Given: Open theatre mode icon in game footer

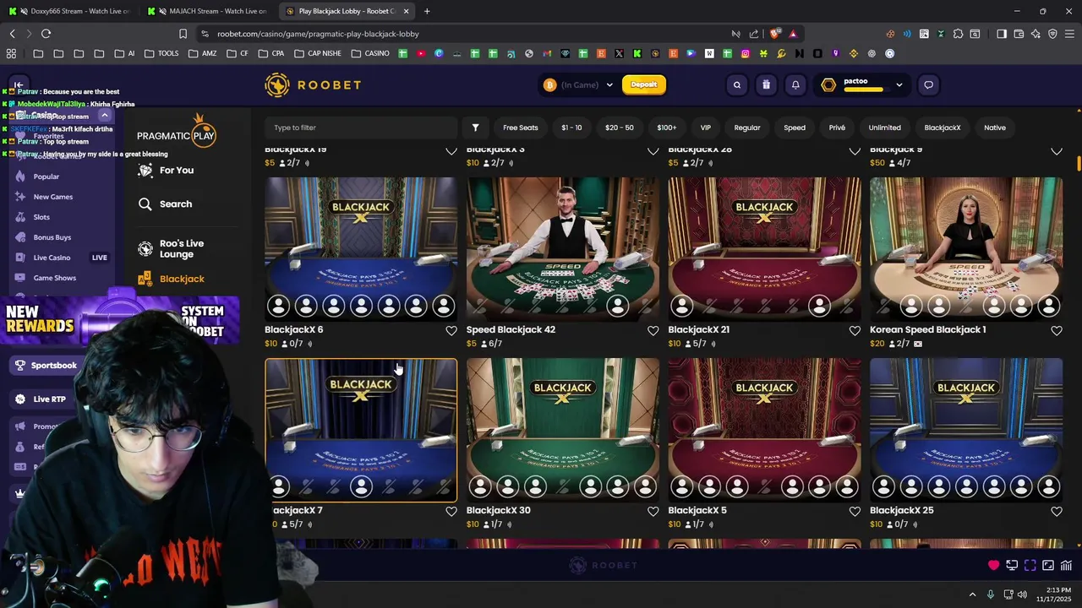Looking at the screenshot, I should click(x=1048, y=565).
